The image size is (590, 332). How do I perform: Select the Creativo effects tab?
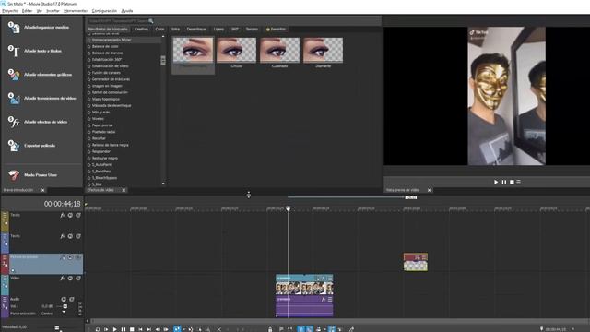click(141, 29)
